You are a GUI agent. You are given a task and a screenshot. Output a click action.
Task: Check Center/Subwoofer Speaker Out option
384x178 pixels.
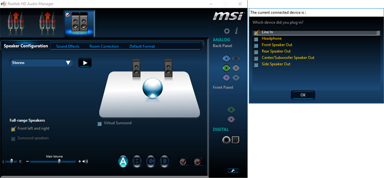pos(256,58)
